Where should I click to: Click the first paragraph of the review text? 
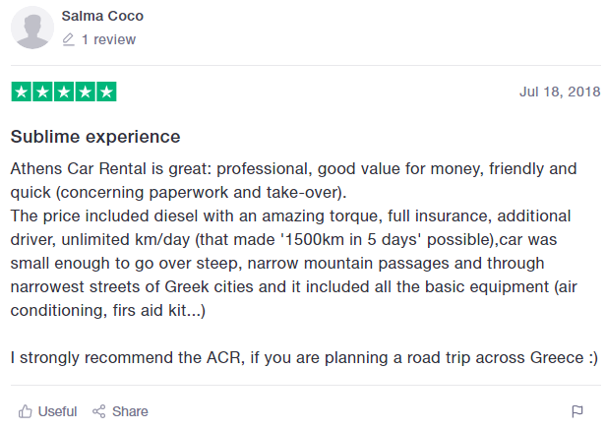point(294,181)
